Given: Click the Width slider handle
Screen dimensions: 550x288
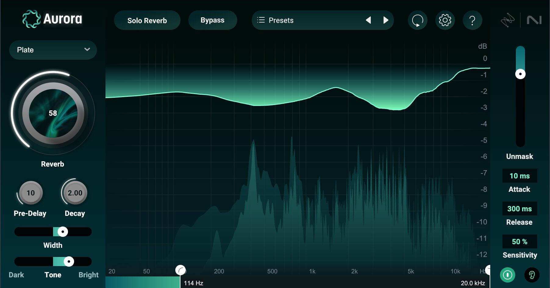Looking at the screenshot, I should (63, 232).
